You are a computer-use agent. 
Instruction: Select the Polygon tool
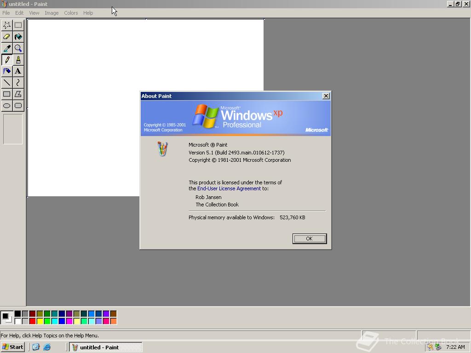[18, 94]
